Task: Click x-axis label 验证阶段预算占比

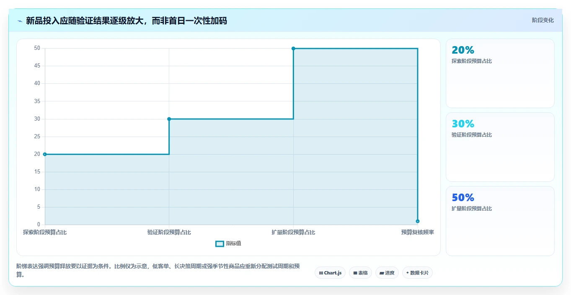Action: [x=169, y=232]
